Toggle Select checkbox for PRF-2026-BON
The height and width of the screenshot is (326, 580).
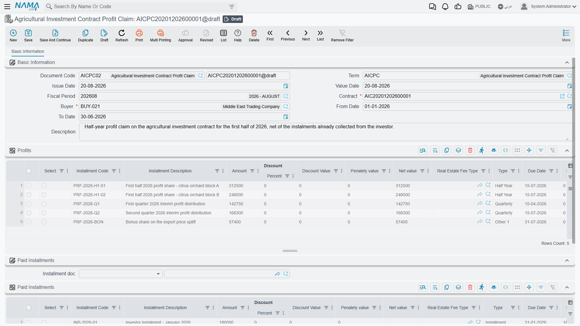44,222
